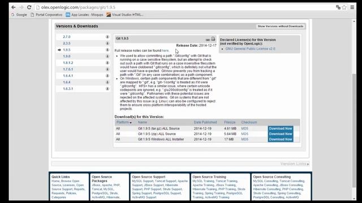Sort downloads by Filesize column

click(230, 122)
